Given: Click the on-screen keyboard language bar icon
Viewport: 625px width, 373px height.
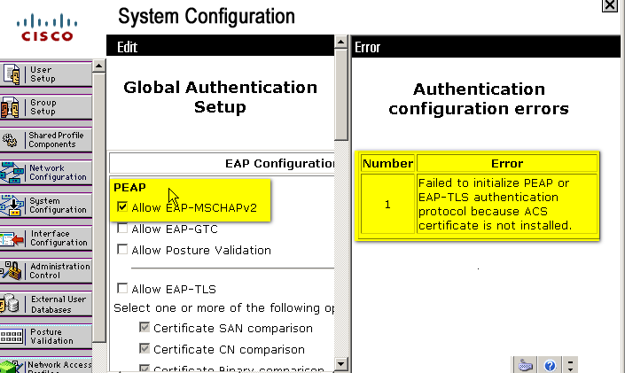Looking at the screenshot, I should click(525, 365).
